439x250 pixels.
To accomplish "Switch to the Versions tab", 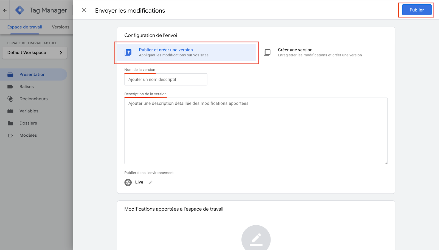I will click(x=61, y=27).
